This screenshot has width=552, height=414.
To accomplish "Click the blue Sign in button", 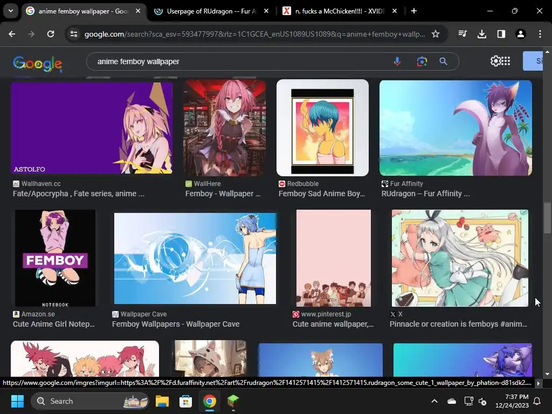I will coord(533,61).
